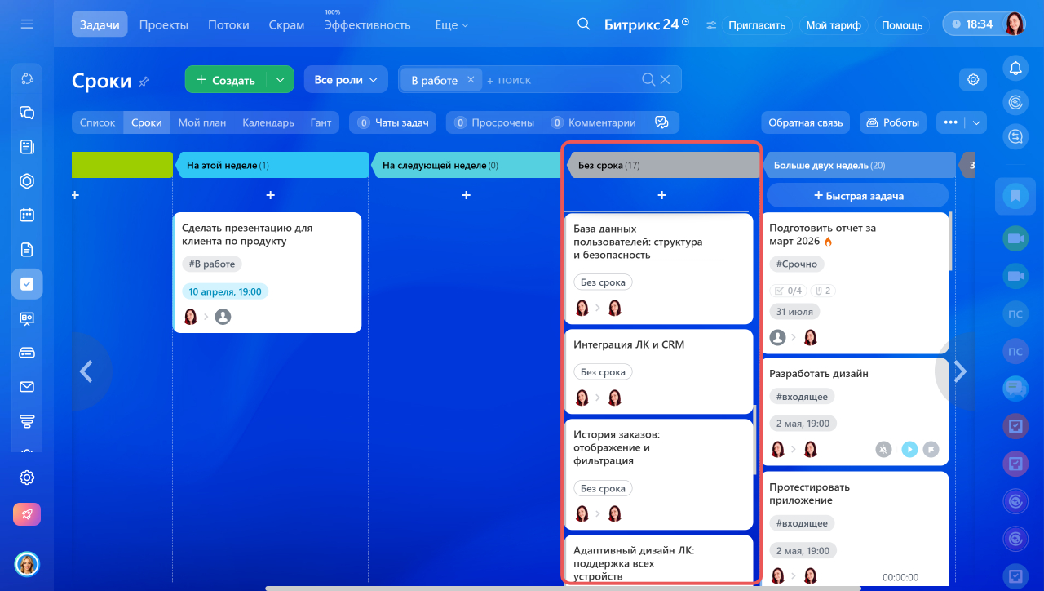Click the mark-comments-read icon beside Комментарии
Viewport: 1044px width, 591px height.
(x=661, y=122)
